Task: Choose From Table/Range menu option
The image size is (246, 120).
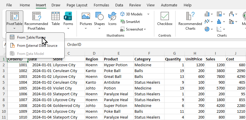Action: pos(35,37)
